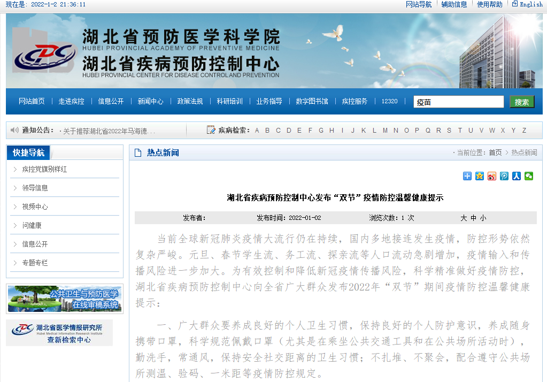Switch site language to English
Viewport: 547px width, 382px height.
tap(530, 4)
